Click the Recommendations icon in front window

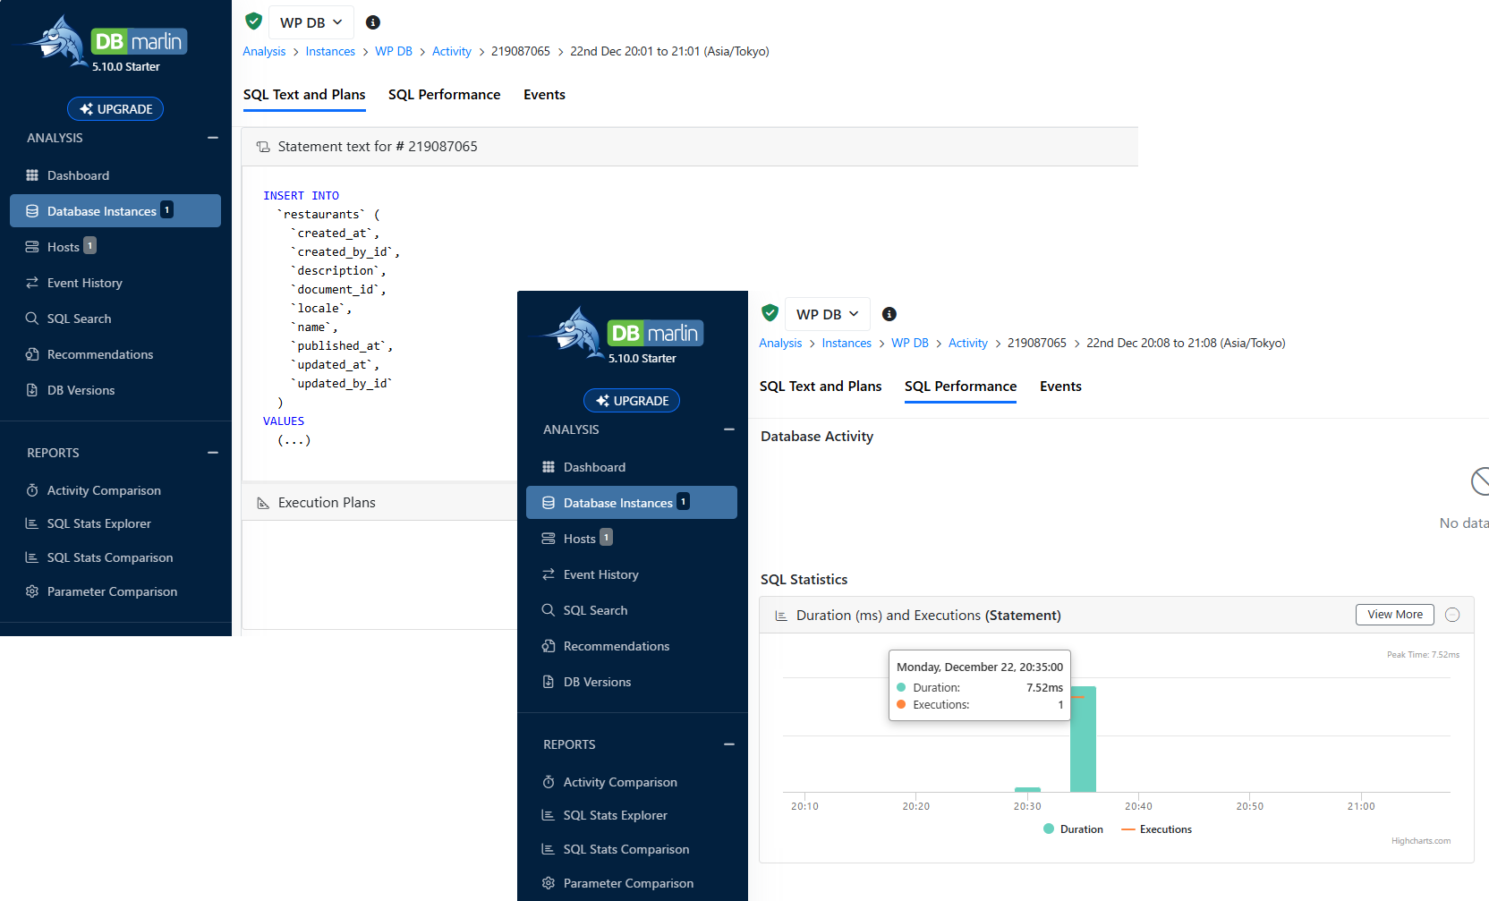pyautogui.click(x=549, y=646)
